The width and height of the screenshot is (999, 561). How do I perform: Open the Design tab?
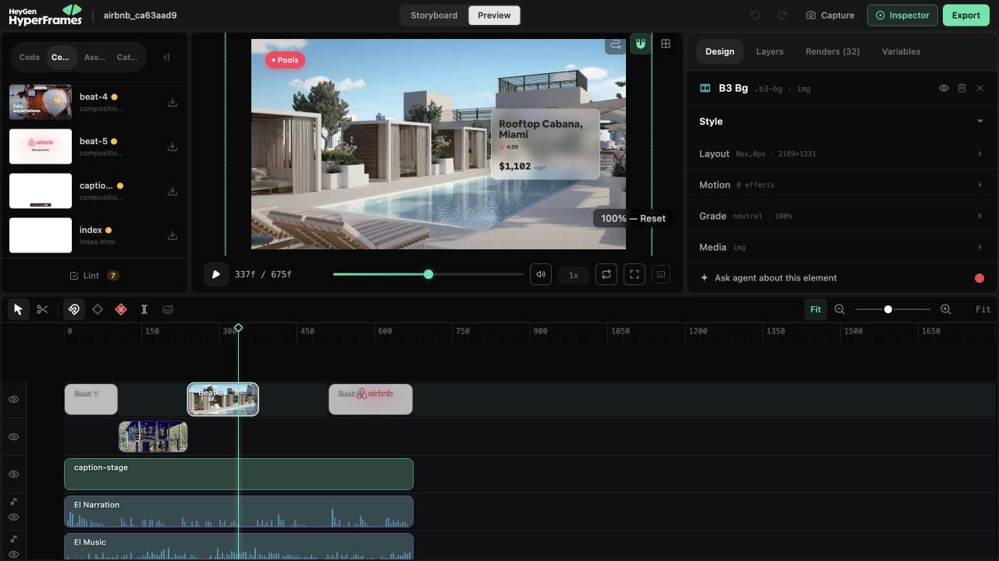click(x=720, y=51)
